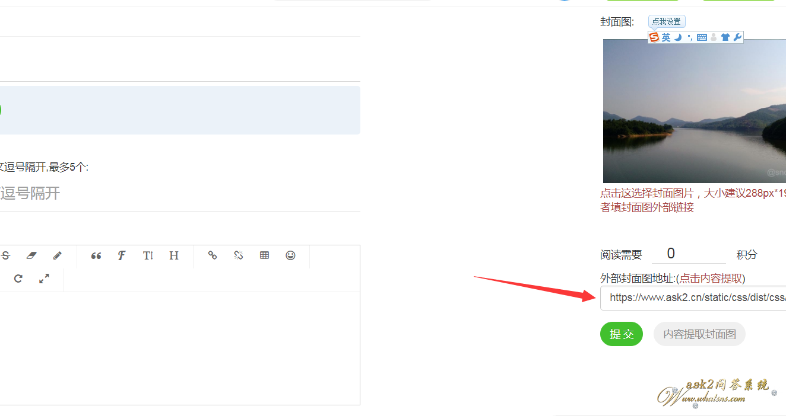Open the font size T icon
The width and height of the screenshot is (786, 416).
148,255
